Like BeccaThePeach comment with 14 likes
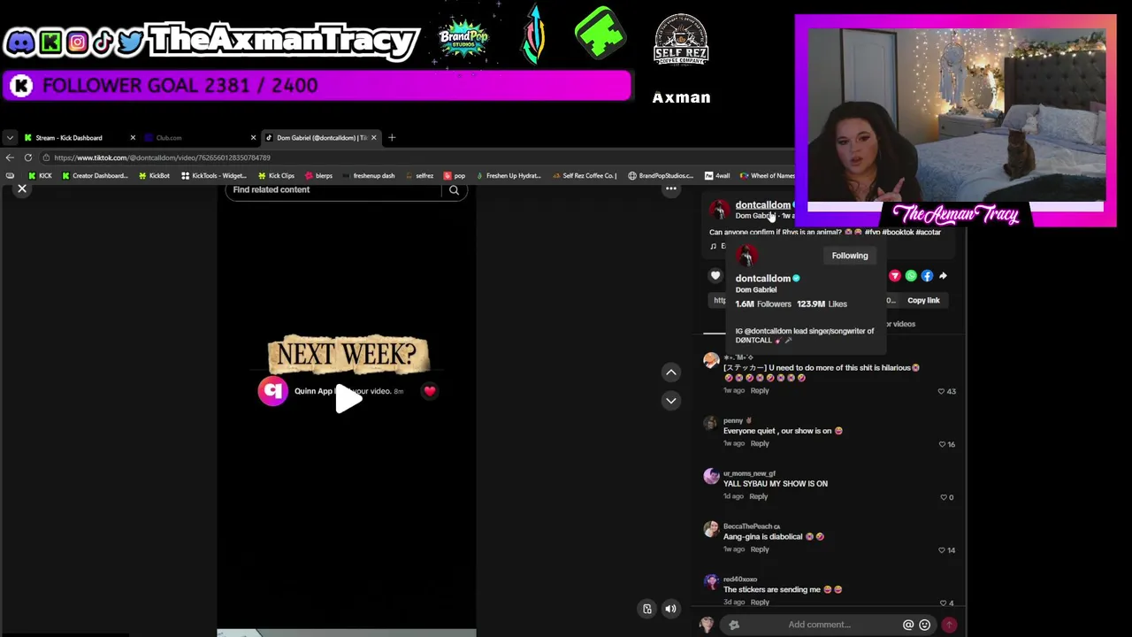 (941, 550)
